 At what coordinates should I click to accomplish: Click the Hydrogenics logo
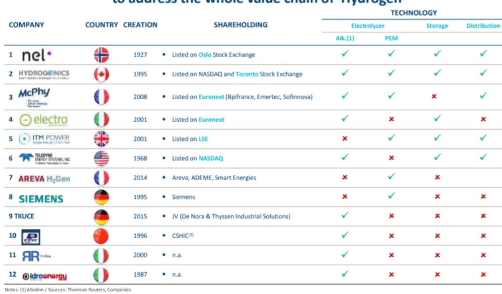(x=44, y=74)
